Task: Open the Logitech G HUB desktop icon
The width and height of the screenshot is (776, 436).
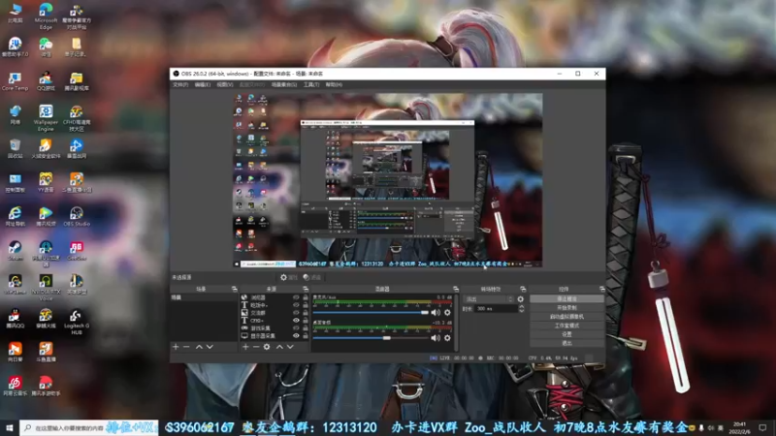Action: pyautogui.click(x=77, y=323)
